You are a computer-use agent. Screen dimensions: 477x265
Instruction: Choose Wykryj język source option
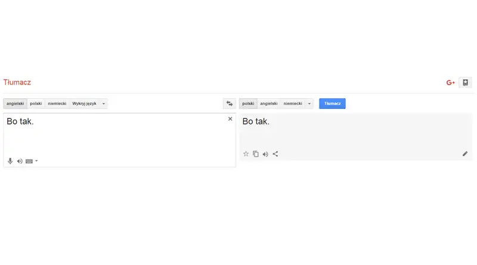tap(84, 104)
